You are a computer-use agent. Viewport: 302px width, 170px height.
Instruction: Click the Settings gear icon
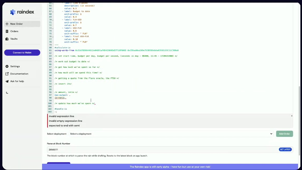coord(7,66)
